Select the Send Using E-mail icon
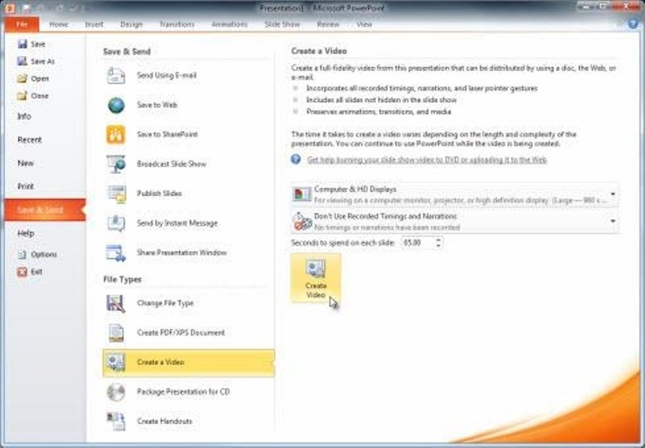This screenshot has height=448, width=645. (x=117, y=75)
